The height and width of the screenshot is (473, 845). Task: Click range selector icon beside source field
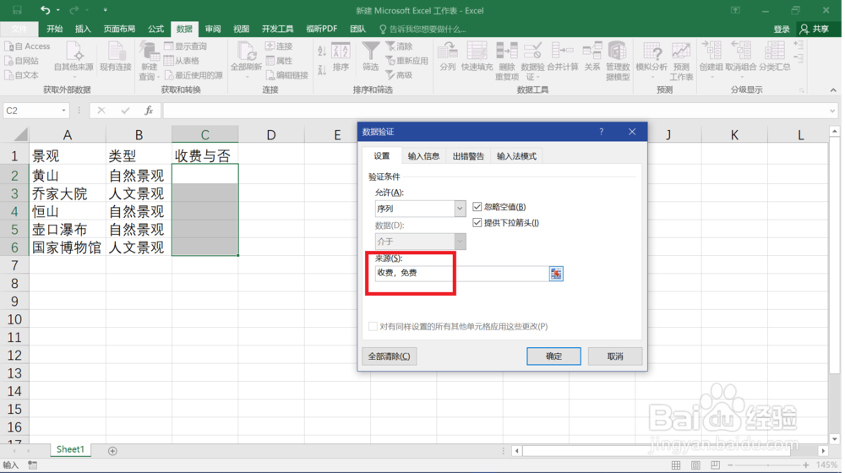556,273
